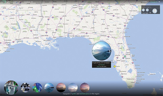Viewport: 163px width, 96px height.
Task: Zoom in using the plus button
Action: click(147, 10)
